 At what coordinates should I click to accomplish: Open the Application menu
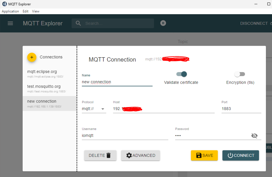10,11
